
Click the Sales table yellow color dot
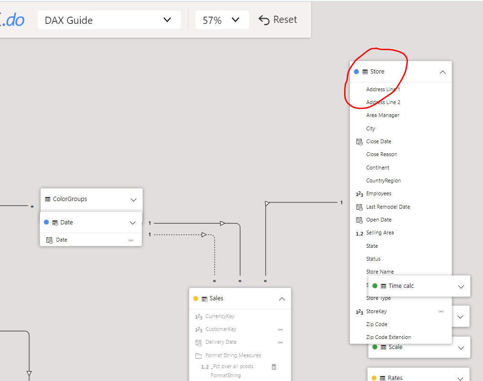(x=196, y=298)
